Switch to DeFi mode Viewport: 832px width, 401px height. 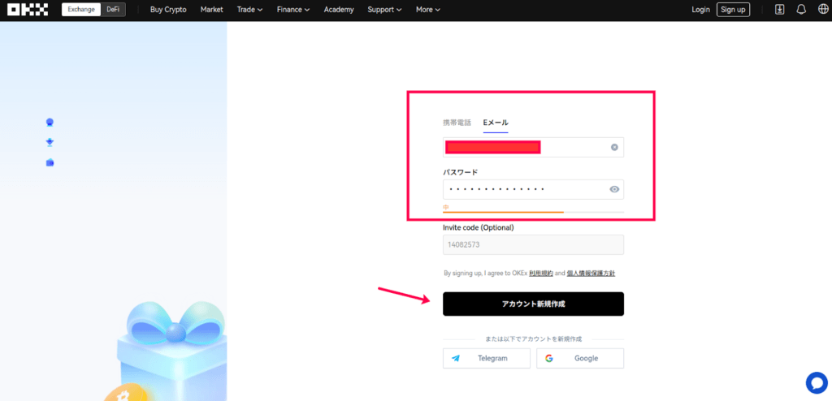click(x=113, y=10)
